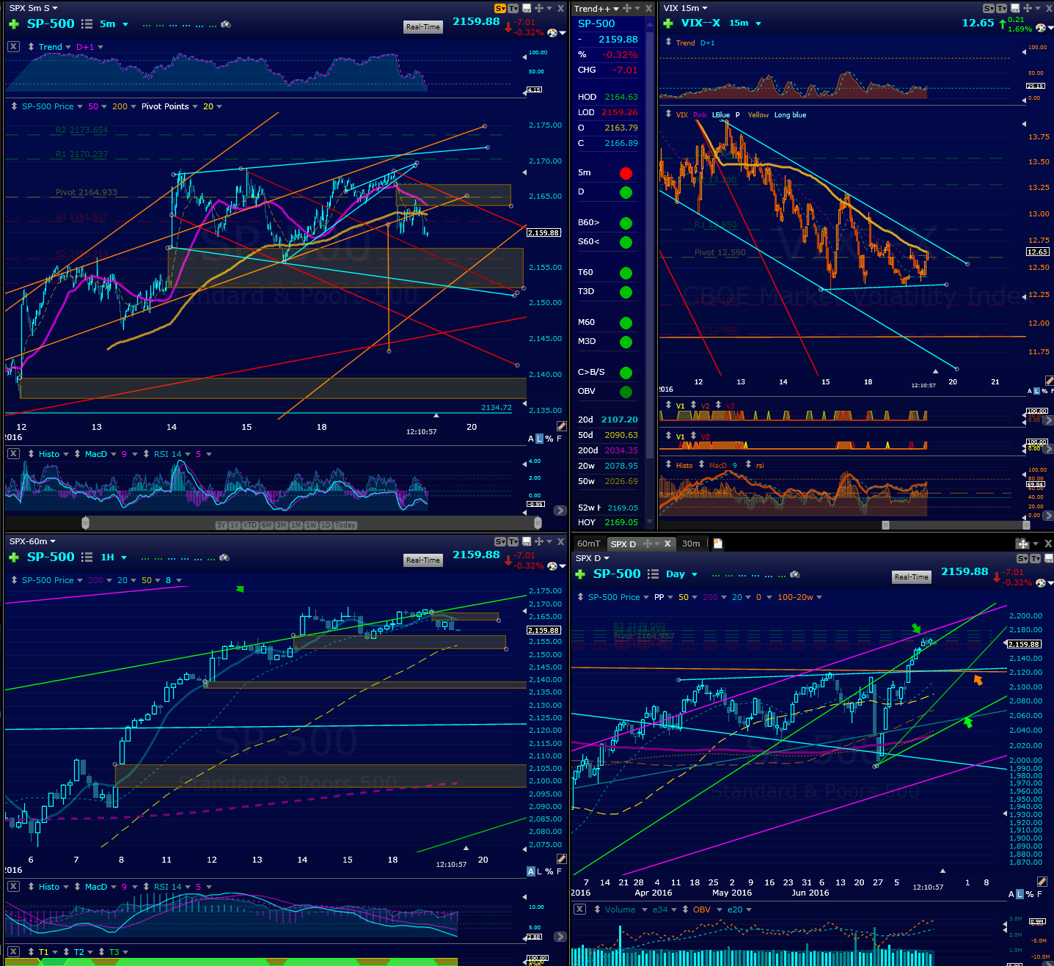1054x966 pixels.
Task: Click the right handle of SPX 5m range slider
Action: tap(538, 523)
